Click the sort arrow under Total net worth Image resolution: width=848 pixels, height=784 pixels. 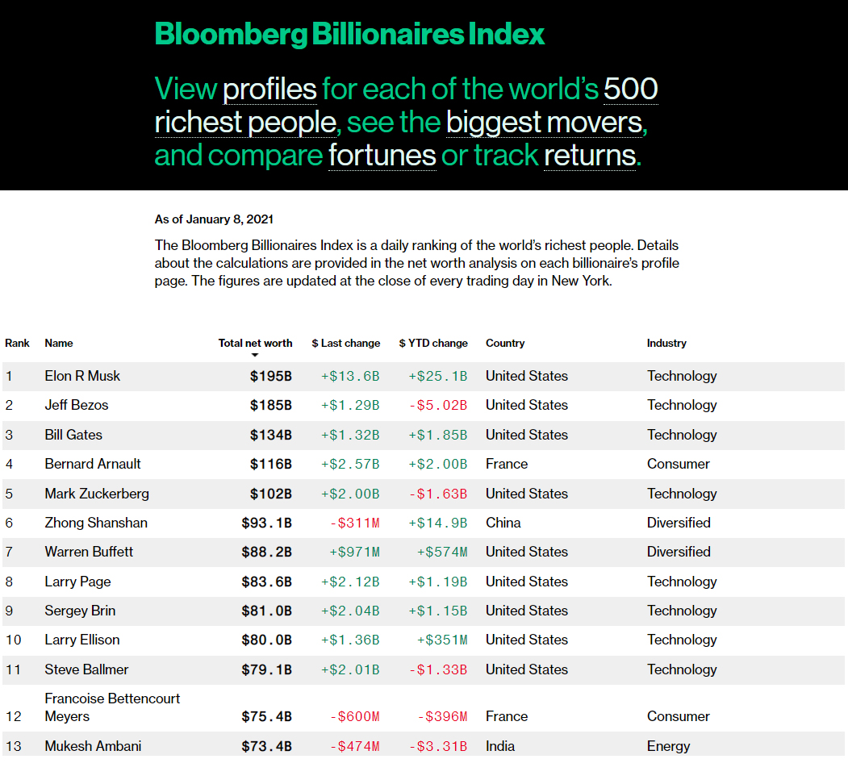point(255,355)
